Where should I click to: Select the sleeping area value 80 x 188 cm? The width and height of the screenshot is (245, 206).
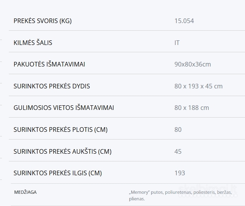point(192,108)
